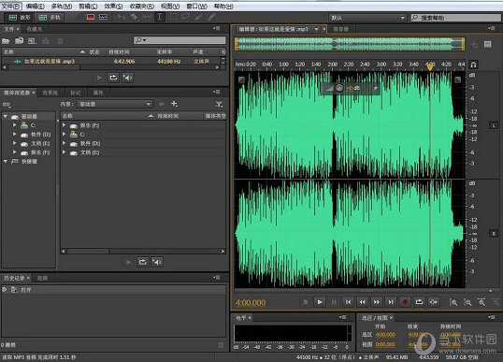Image resolution: width=503 pixels, height=362 pixels.
Task: Click the waveform overview navigator bar
Action: coord(350,44)
